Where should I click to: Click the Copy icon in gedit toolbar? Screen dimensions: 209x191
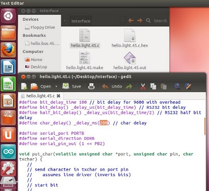[x=153, y=86]
